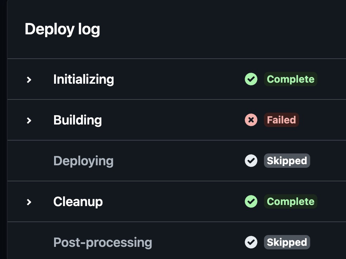Image resolution: width=346 pixels, height=259 pixels.
Task: Select the Skipped badge on Post-processing row
Action: 287,242
